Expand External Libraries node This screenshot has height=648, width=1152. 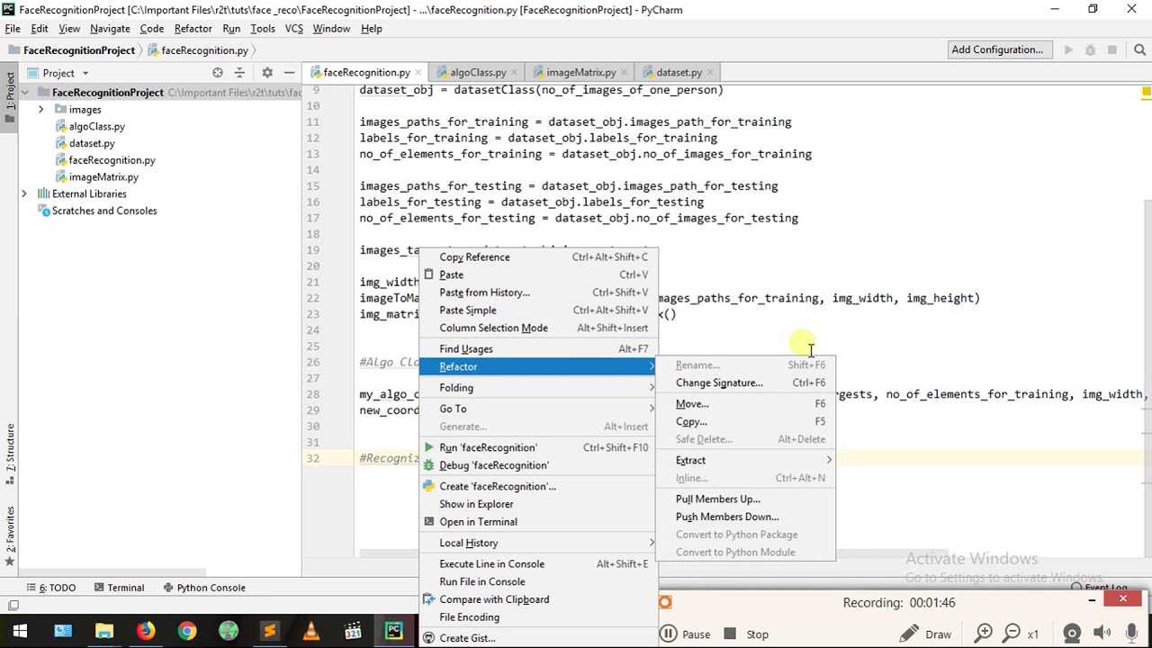tap(24, 193)
